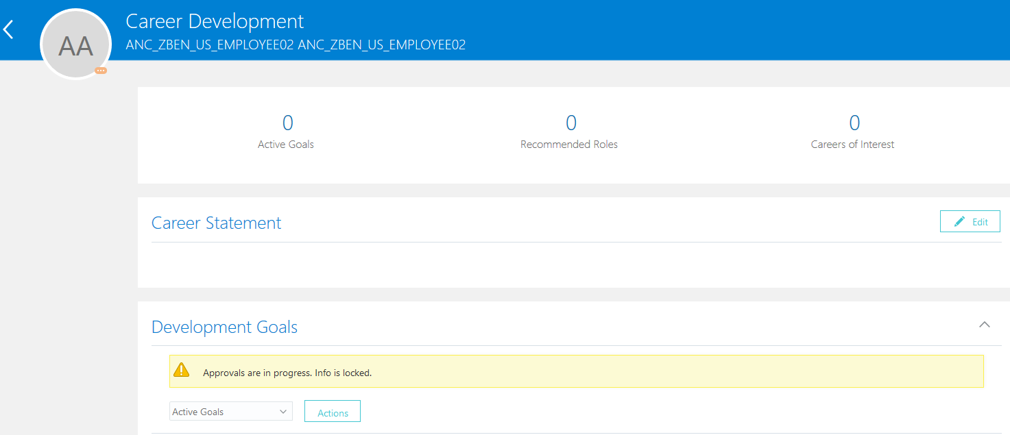1010x435 pixels.
Task: Click the Career Statement heading
Action: (217, 223)
